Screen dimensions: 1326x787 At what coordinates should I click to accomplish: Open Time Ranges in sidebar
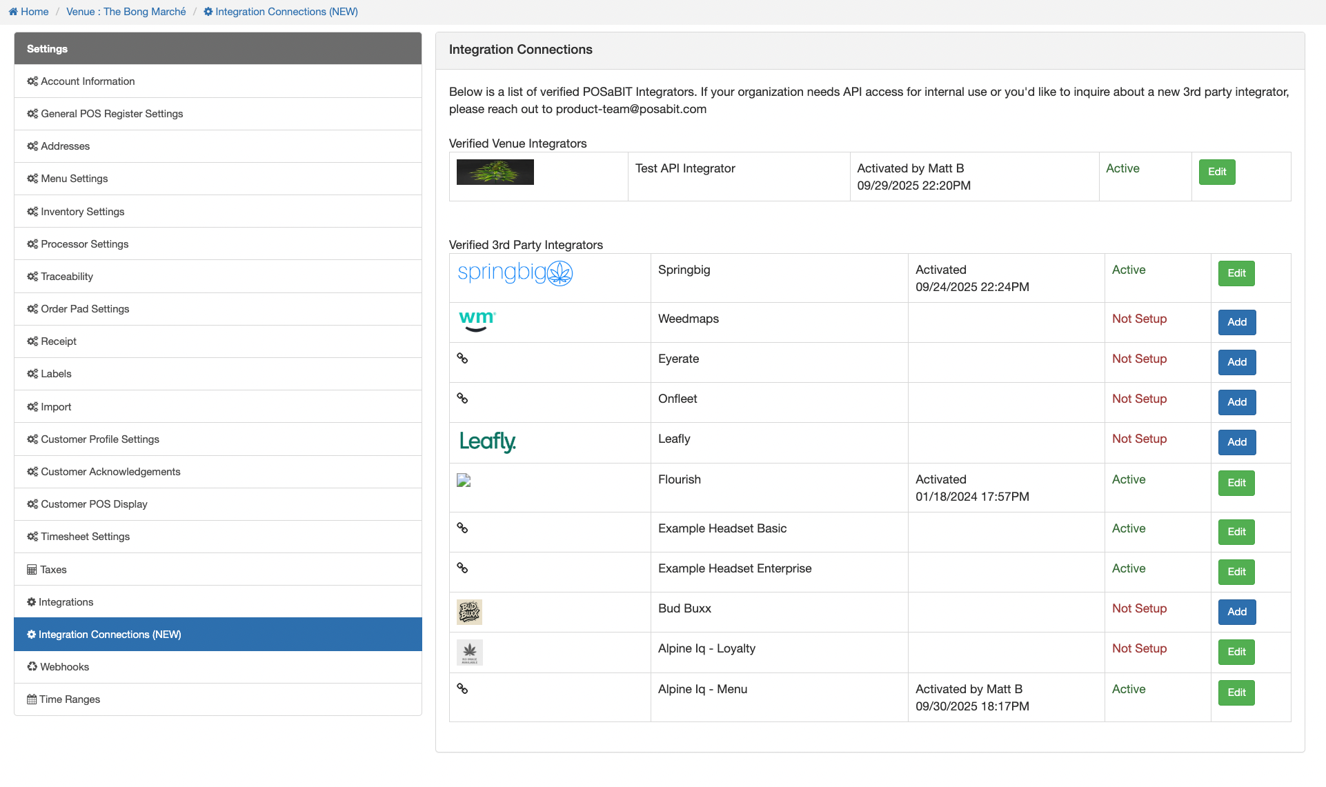click(x=69, y=699)
